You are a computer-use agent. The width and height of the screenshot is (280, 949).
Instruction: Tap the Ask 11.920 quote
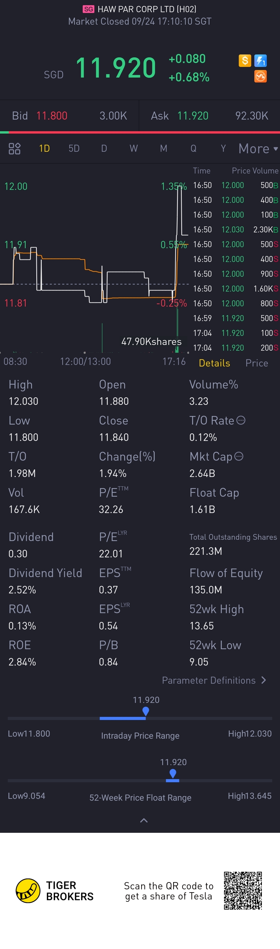point(192,116)
